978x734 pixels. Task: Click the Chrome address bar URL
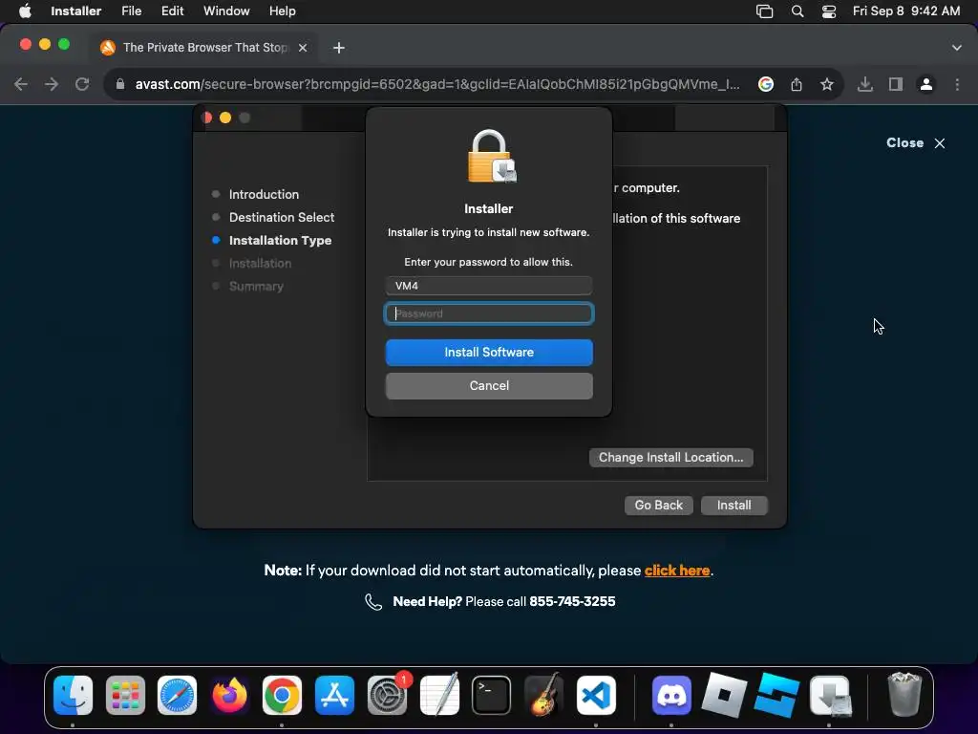point(436,84)
